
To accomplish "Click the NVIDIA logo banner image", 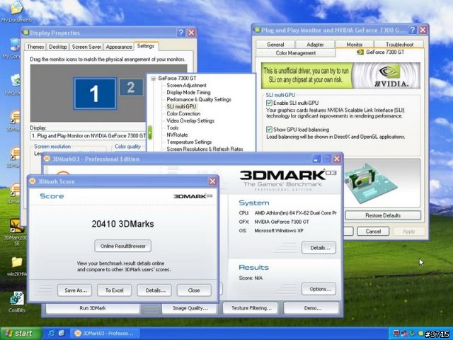I will tap(340, 76).
